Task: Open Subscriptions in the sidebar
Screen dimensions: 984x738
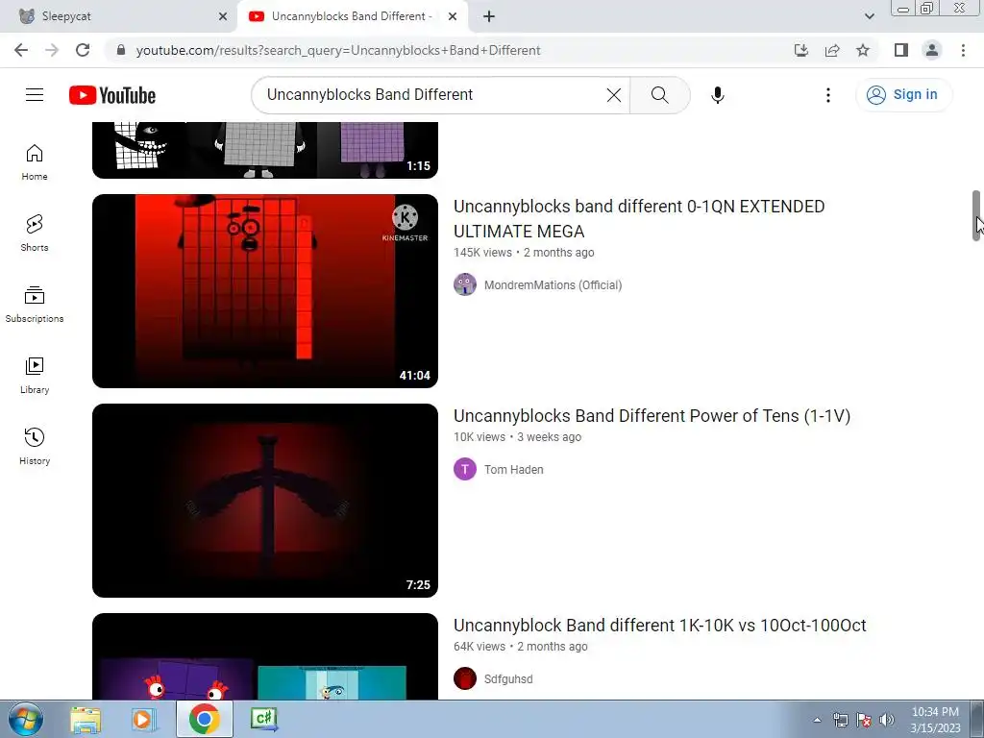Action: [x=35, y=305]
